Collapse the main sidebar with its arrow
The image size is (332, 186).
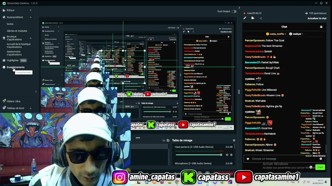tap(36, 91)
